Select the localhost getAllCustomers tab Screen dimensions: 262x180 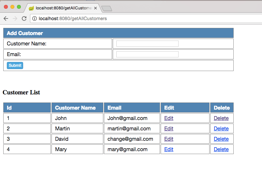tap(62, 8)
